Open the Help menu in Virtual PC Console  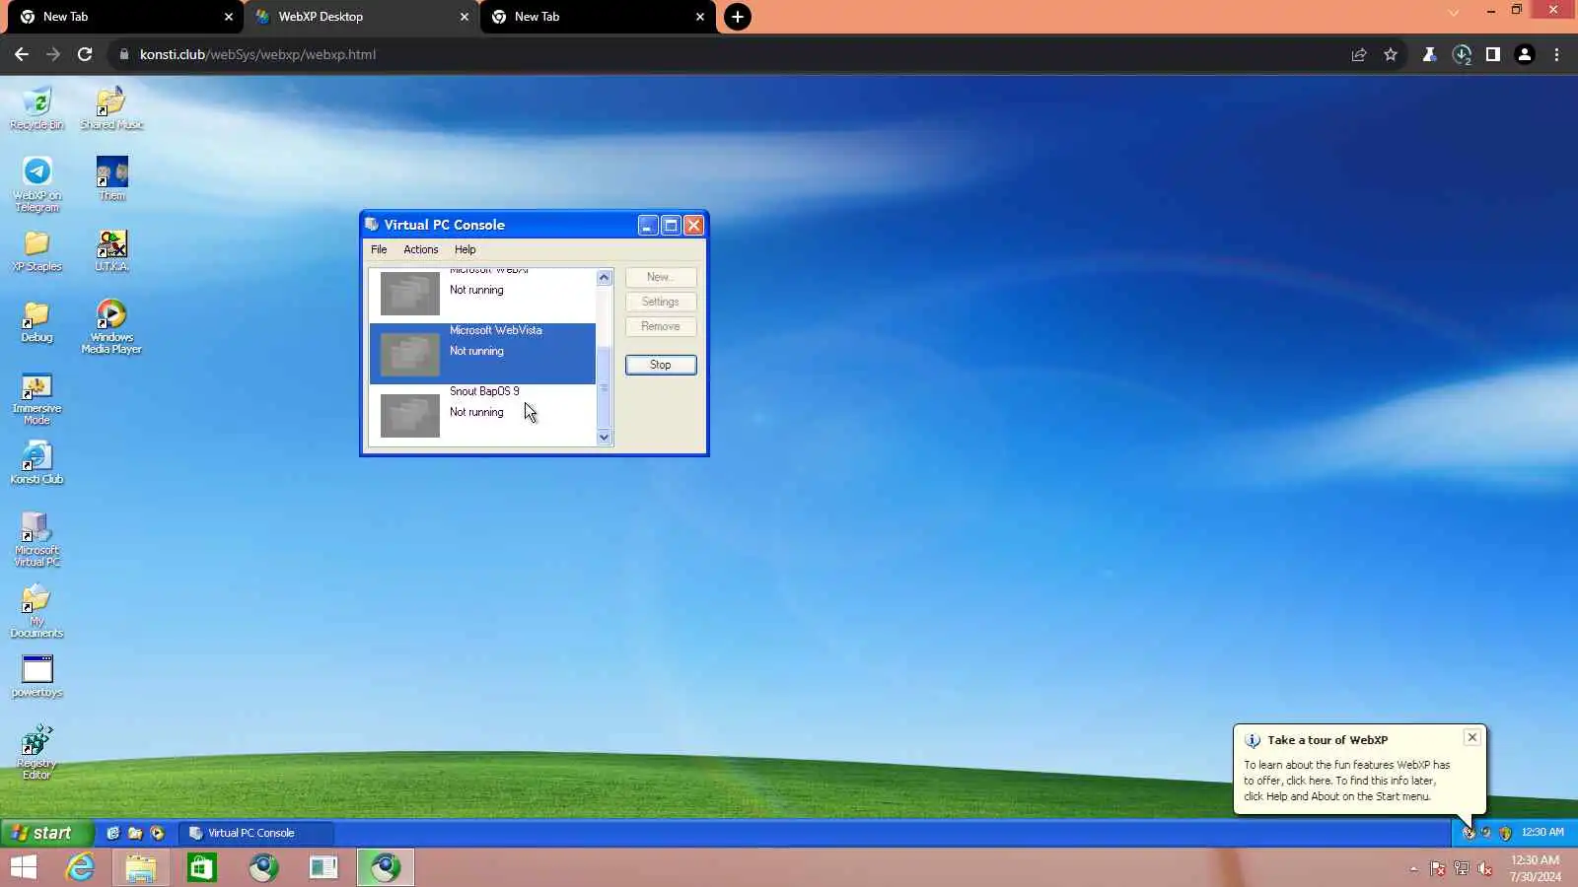click(x=465, y=249)
